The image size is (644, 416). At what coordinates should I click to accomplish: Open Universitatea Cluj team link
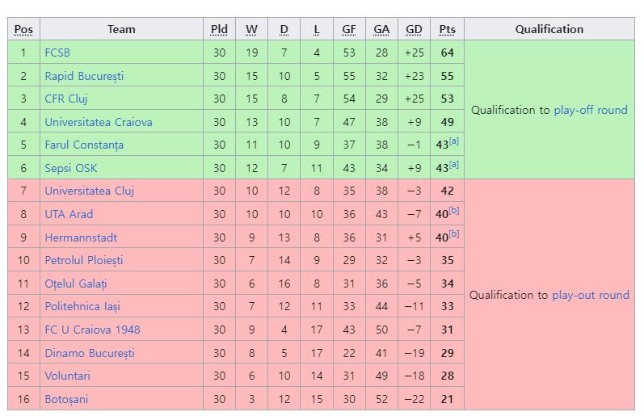[89, 191]
